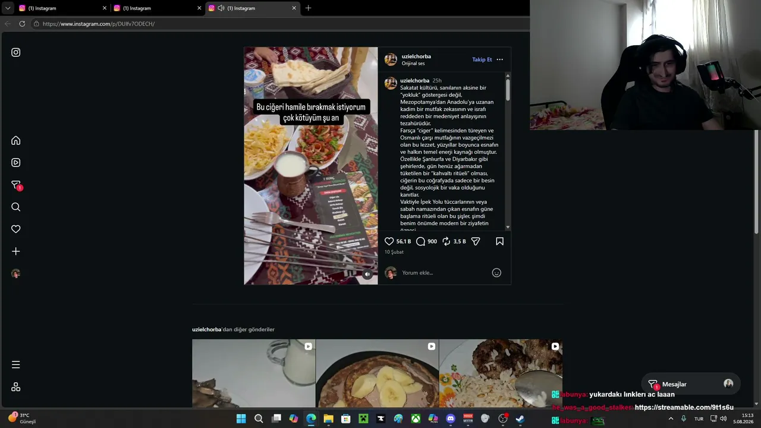Open the taskbar search
Viewport: 761px width, 428px height.
[x=259, y=418]
